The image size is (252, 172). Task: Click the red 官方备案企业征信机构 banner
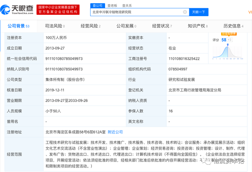click(x=58, y=10)
